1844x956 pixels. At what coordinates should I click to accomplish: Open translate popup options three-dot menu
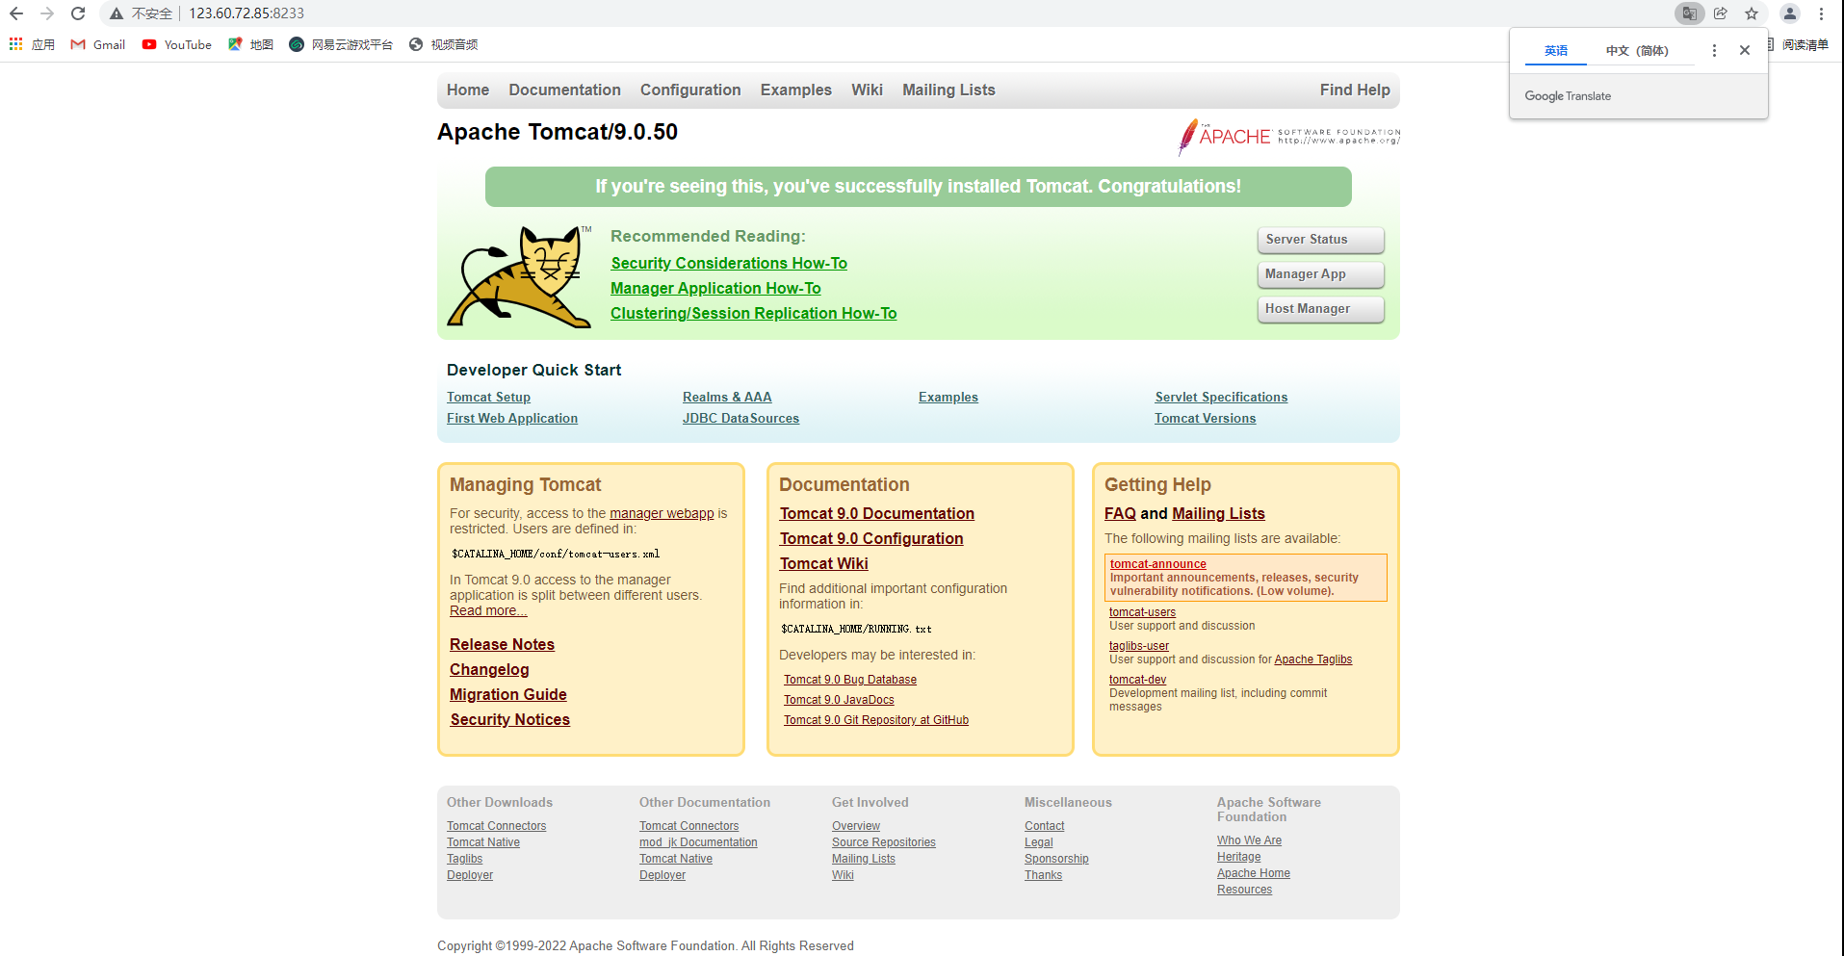[x=1714, y=50]
